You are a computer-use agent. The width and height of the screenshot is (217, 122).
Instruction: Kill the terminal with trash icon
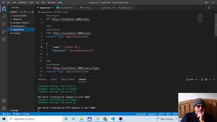206,79
